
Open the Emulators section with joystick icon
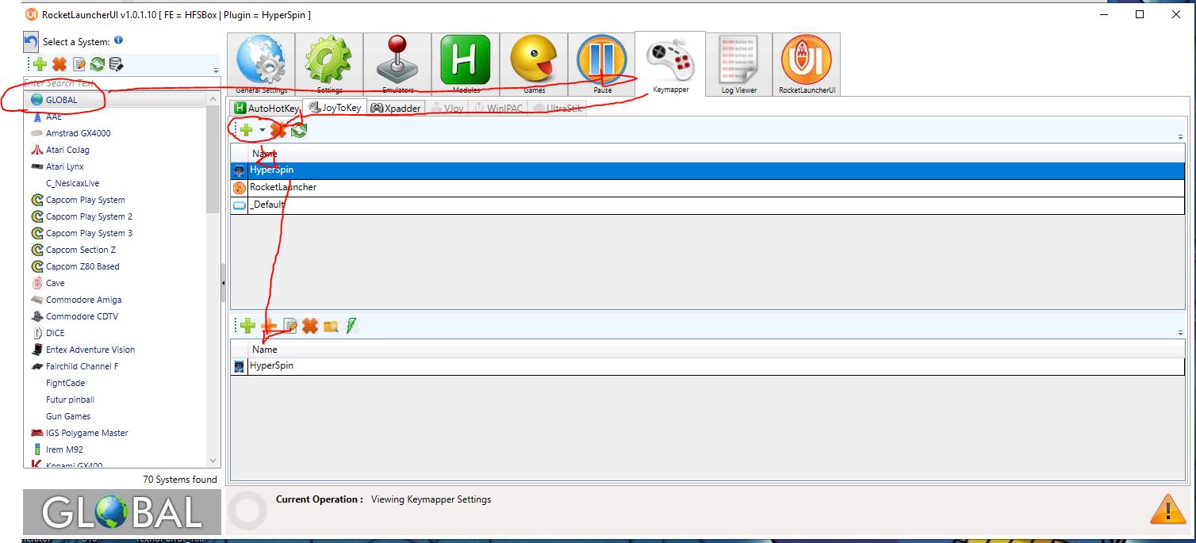coord(397,63)
